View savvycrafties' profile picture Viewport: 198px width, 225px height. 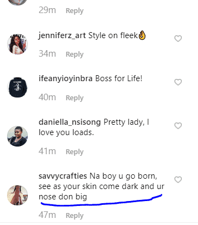(17, 196)
